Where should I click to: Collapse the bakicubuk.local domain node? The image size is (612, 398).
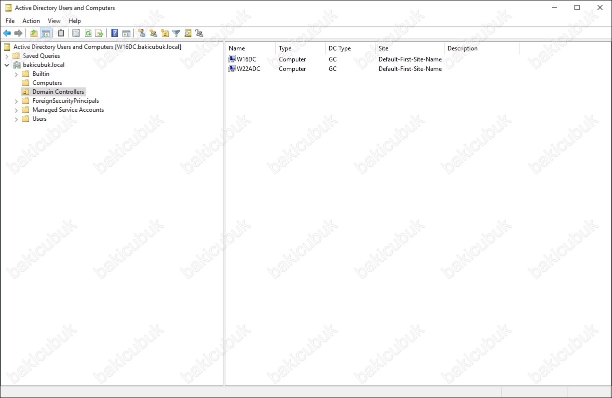[7, 65]
